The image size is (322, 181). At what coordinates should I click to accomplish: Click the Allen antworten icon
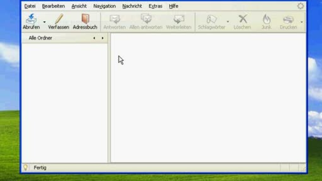146,19
